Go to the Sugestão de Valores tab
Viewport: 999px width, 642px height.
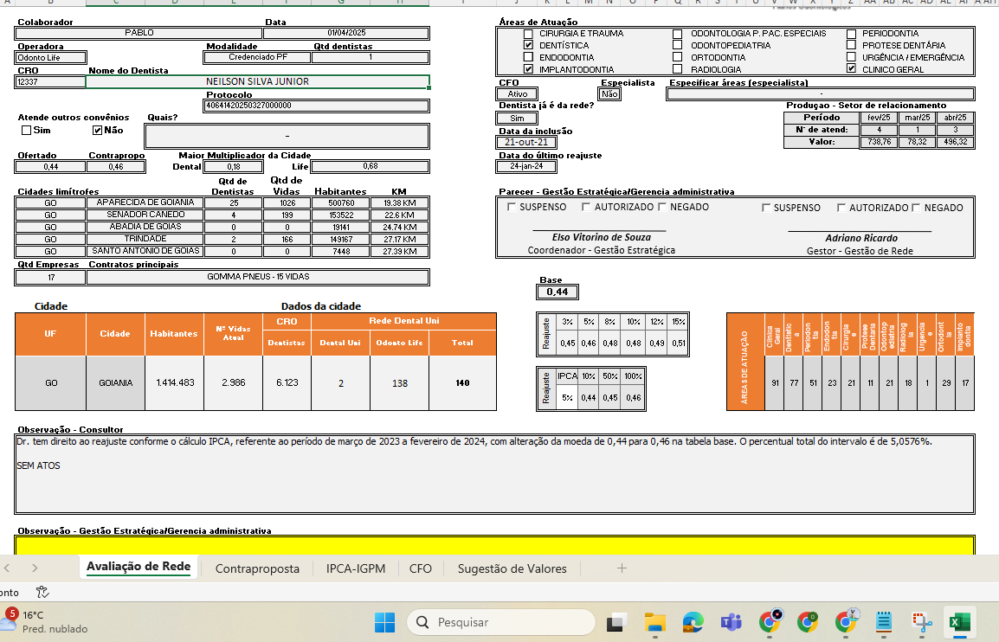512,568
